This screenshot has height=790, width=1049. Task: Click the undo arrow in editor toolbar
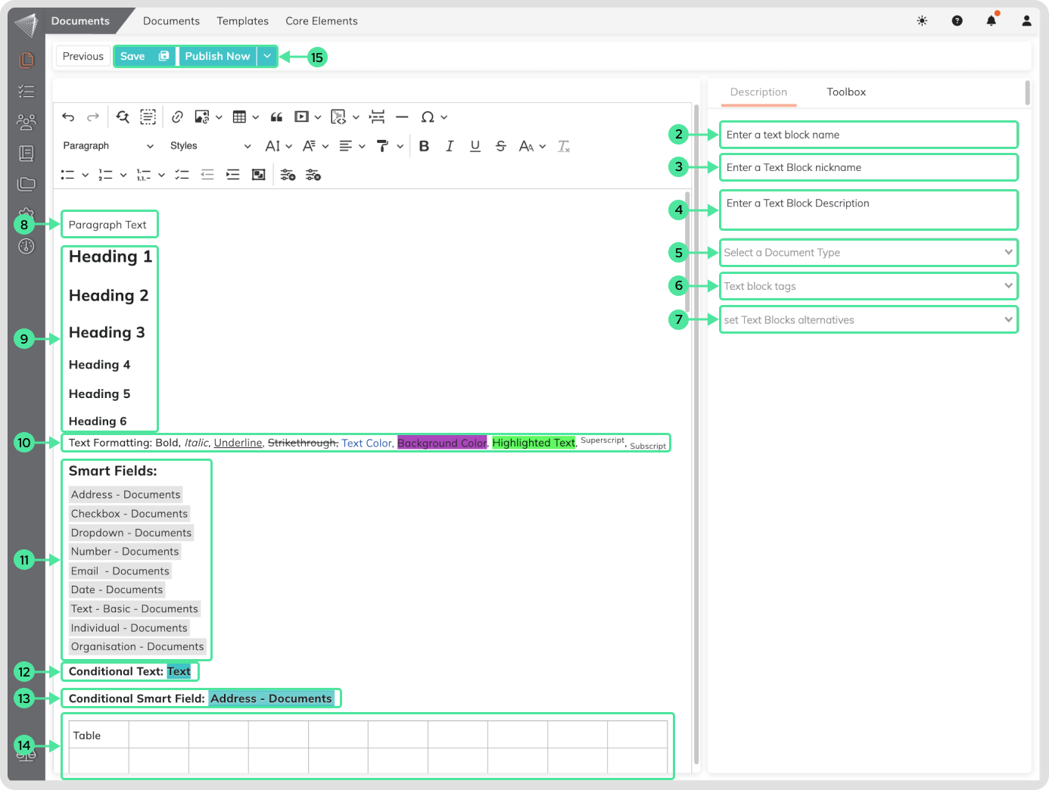tap(68, 117)
